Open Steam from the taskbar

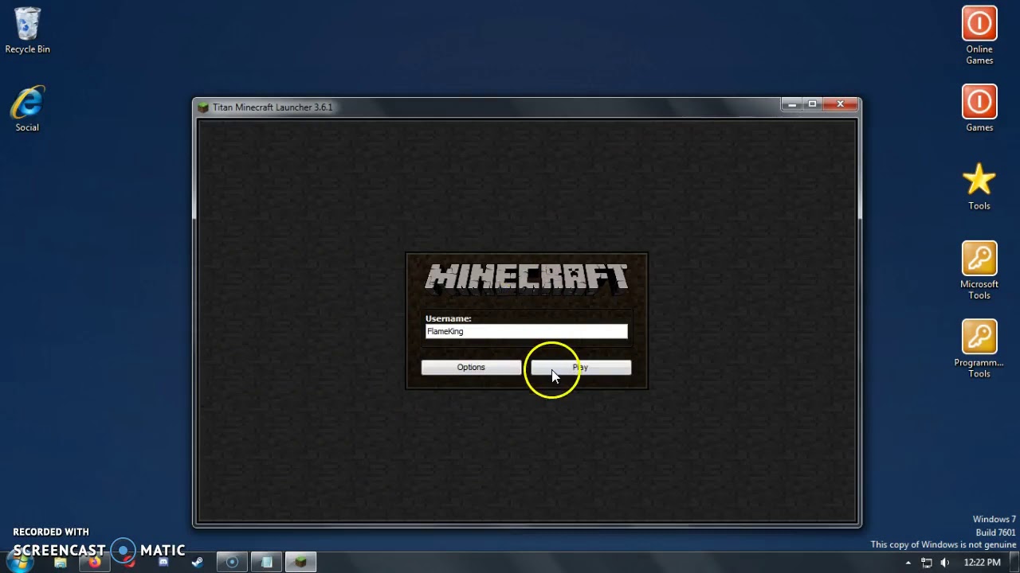pos(198,563)
